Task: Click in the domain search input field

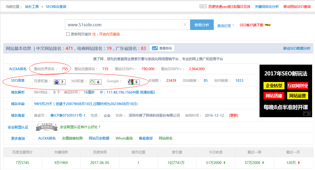Action: (124, 25)
